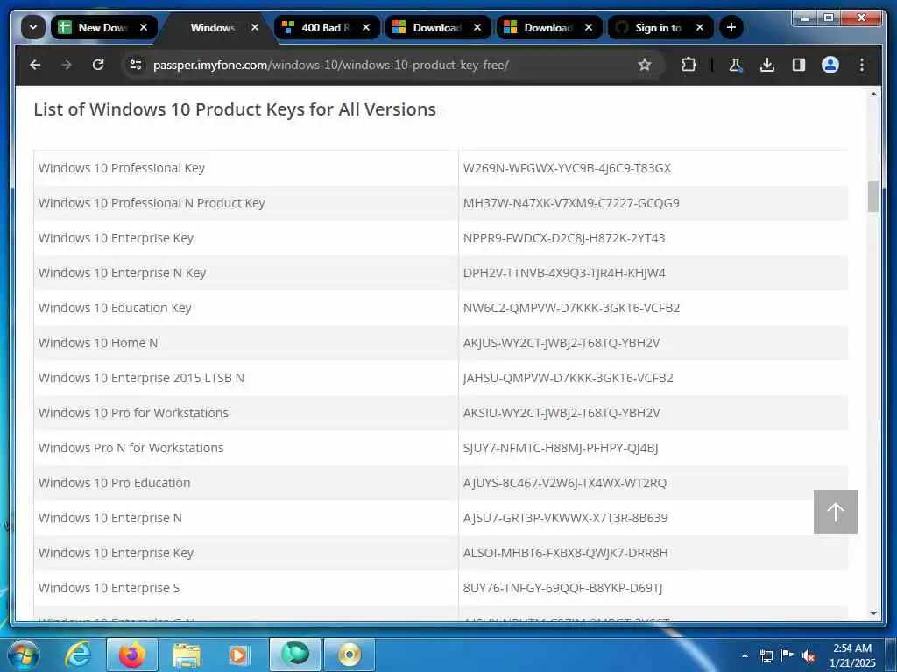
Task: Open the Chrome three-dot menu
Action: pos(862,65)
